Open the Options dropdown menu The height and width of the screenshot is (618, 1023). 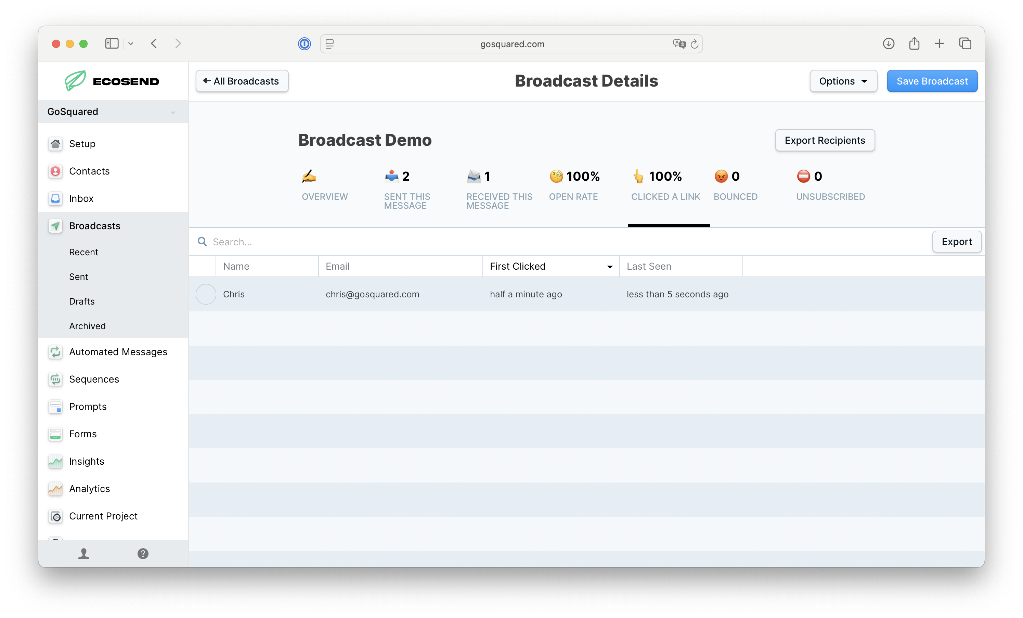(x=843, y=81)
